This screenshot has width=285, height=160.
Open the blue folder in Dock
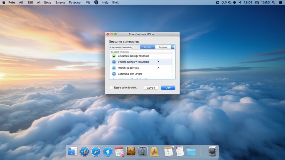191,152
